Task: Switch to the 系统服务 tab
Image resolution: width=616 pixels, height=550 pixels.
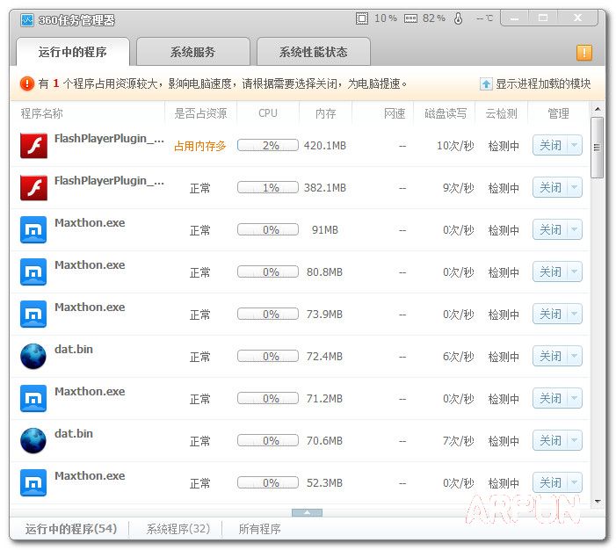Action: (192, 52)
